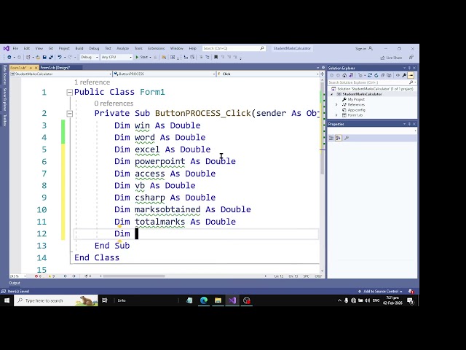Image resolution: width=466 pixels, height=350 pixels.
Task: Toggle Show All Files icon in Solution Explorer
Action: (389, 75)
